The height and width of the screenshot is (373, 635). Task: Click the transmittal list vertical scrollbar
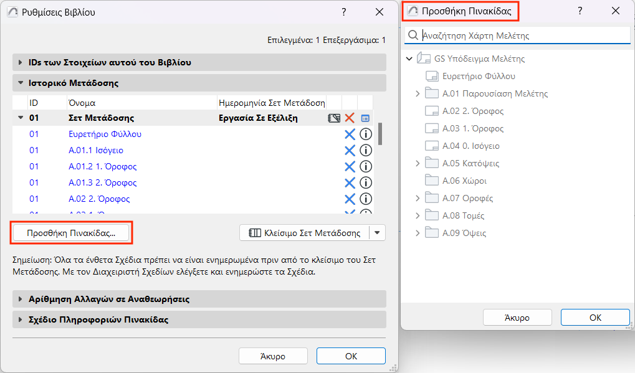(x=380, y=132)
